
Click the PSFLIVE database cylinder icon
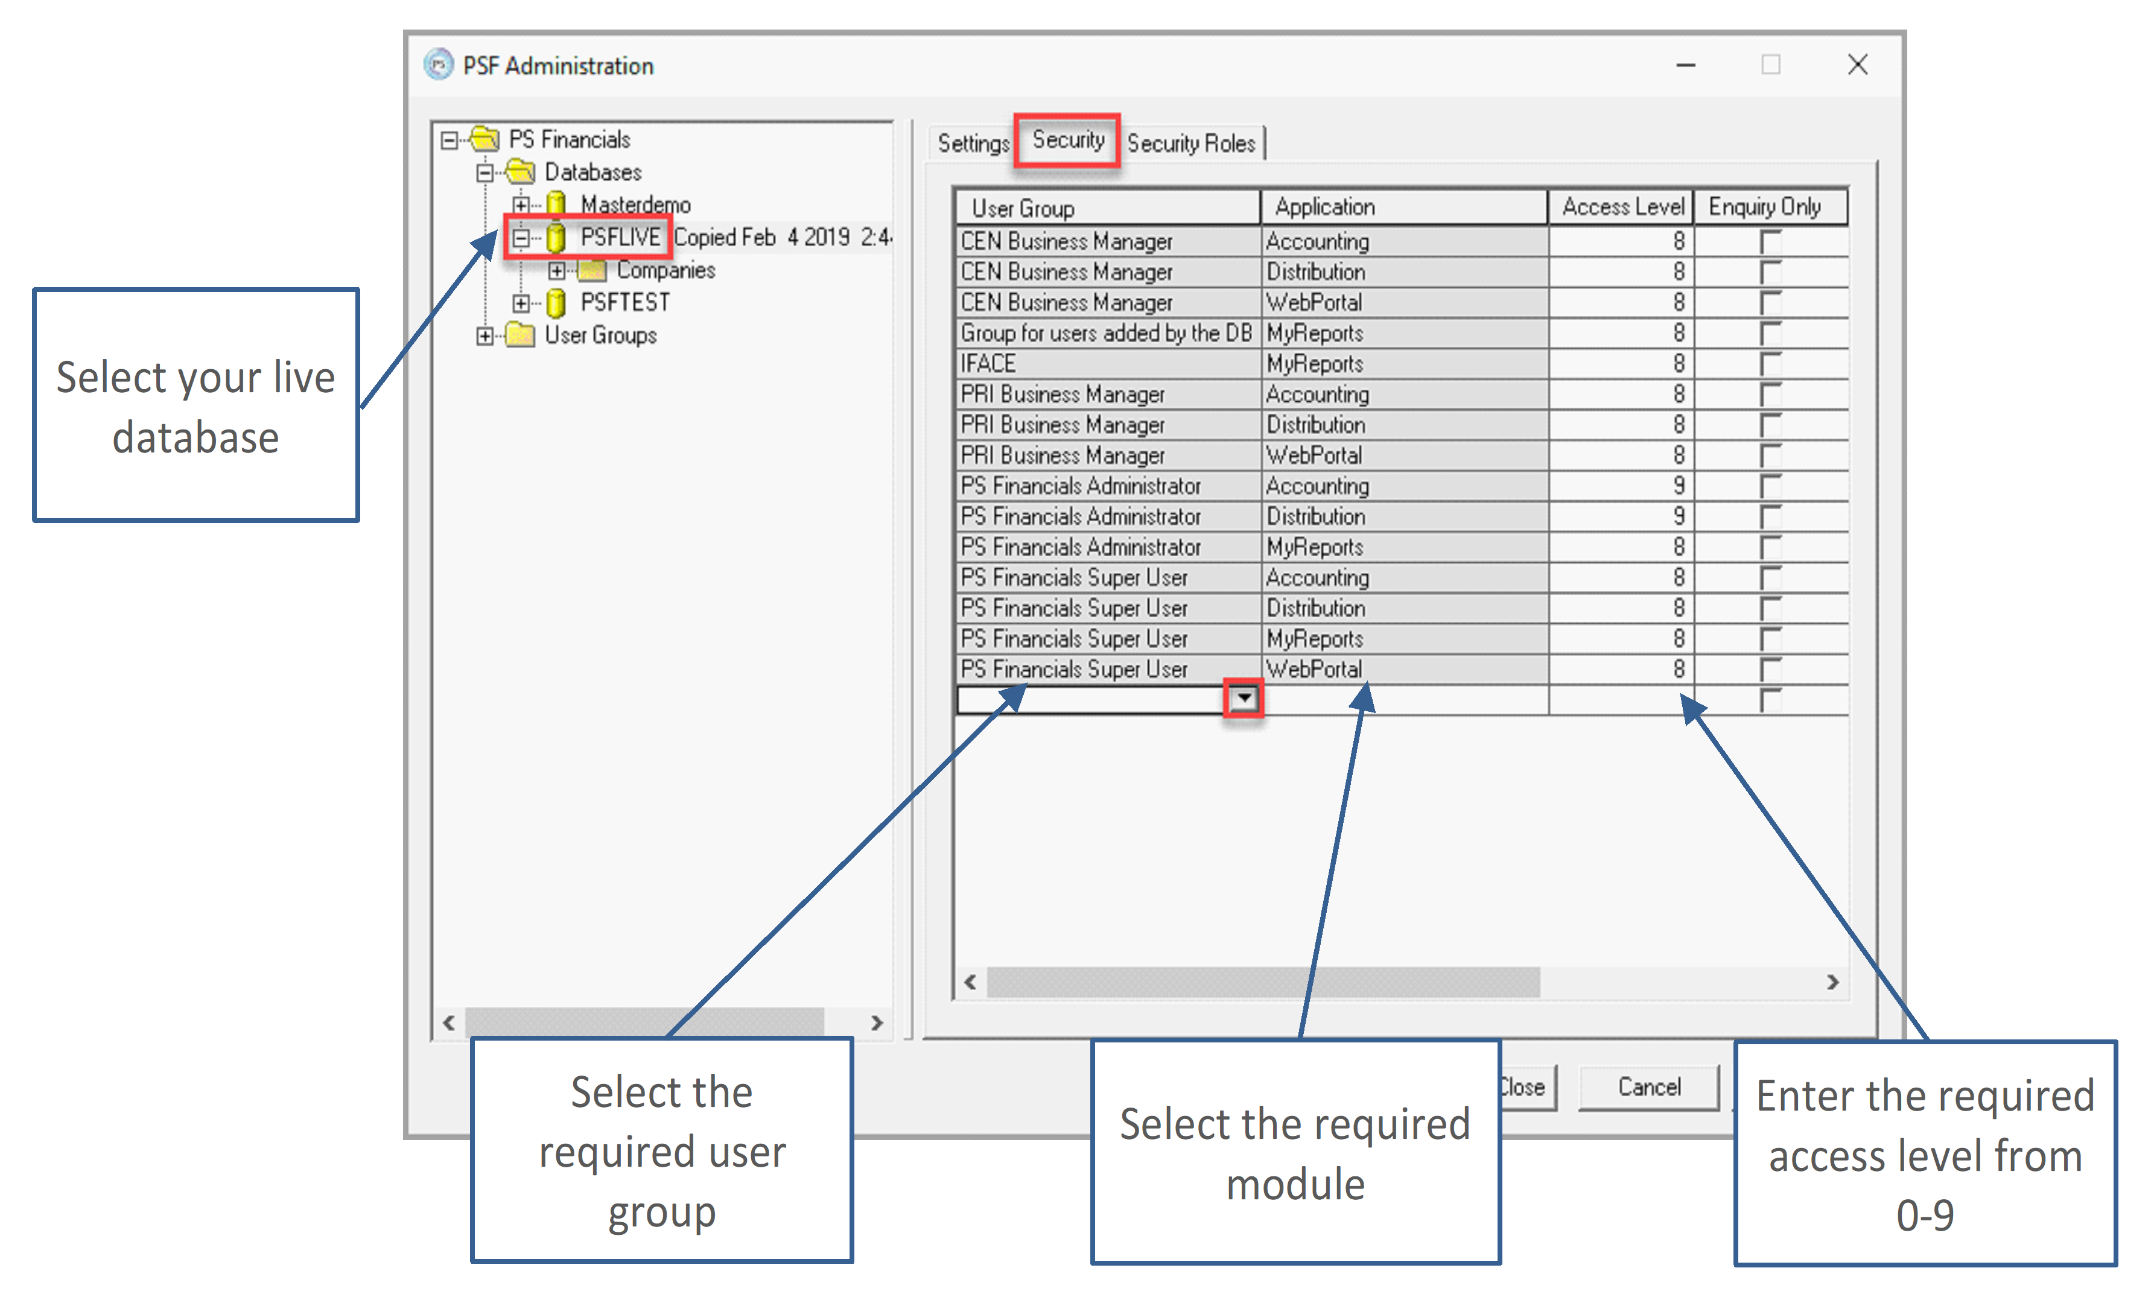click(555, 237)
